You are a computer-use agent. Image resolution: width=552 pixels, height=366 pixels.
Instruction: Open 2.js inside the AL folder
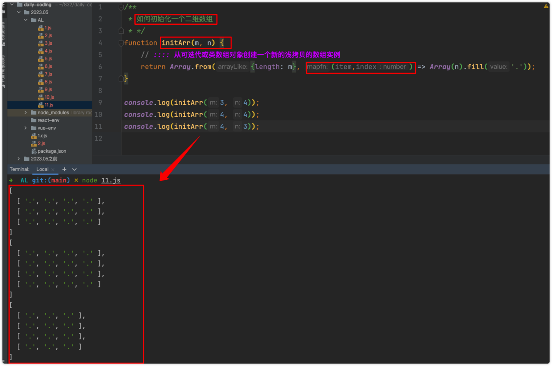tap(48, 35)
